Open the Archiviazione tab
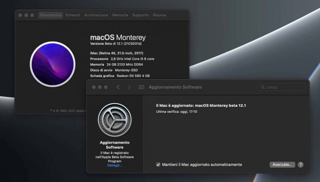The height and width of the screenshot is (182, 320). 96,15
